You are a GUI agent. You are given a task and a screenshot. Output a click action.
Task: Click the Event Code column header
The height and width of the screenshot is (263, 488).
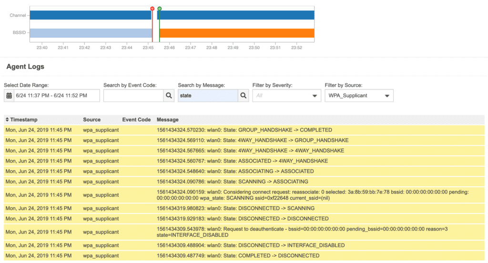(x=136, y=120)
